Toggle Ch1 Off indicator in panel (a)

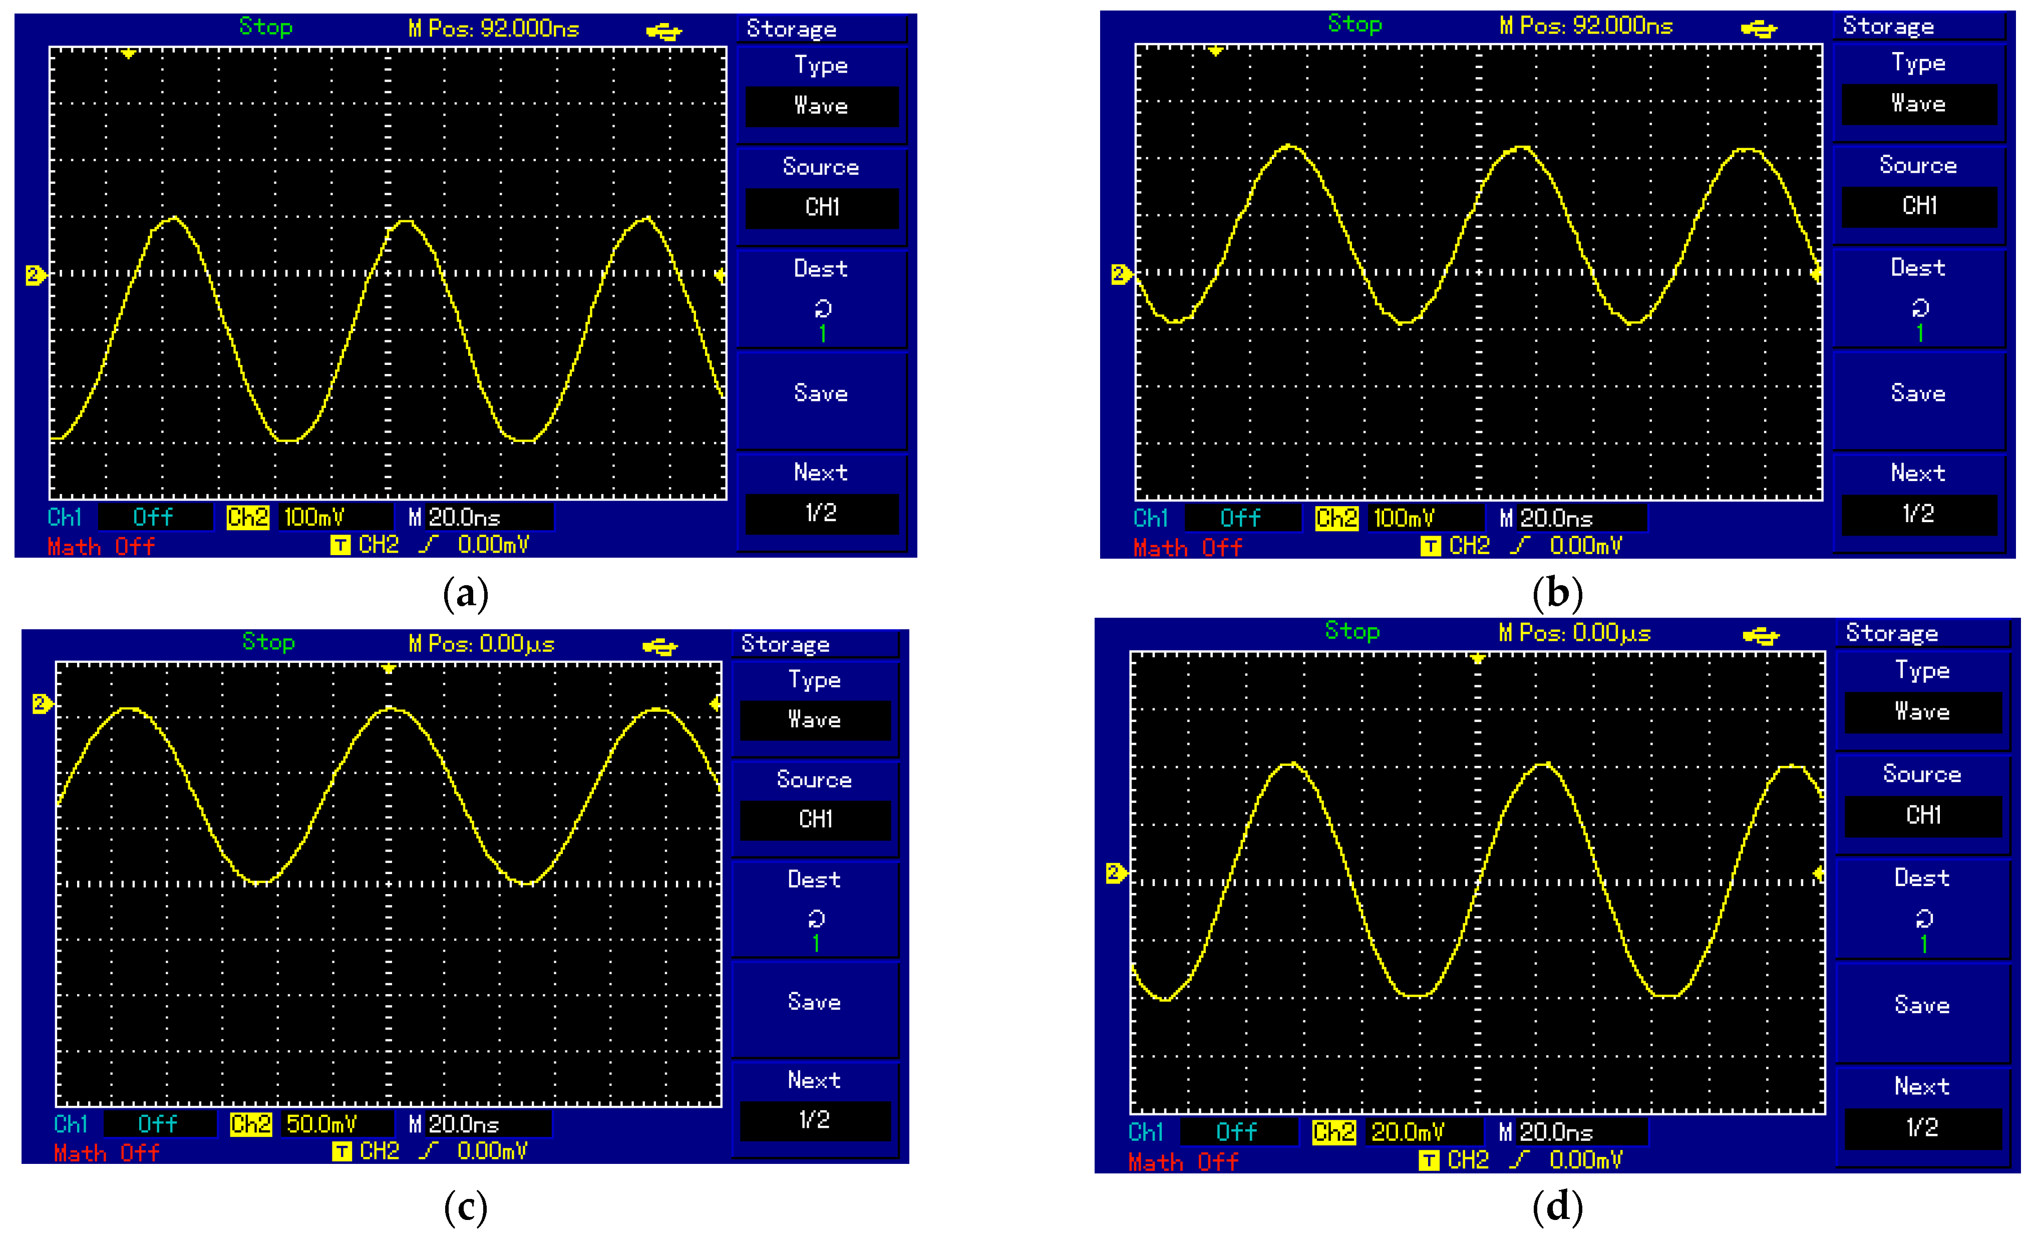click(153, 518)
